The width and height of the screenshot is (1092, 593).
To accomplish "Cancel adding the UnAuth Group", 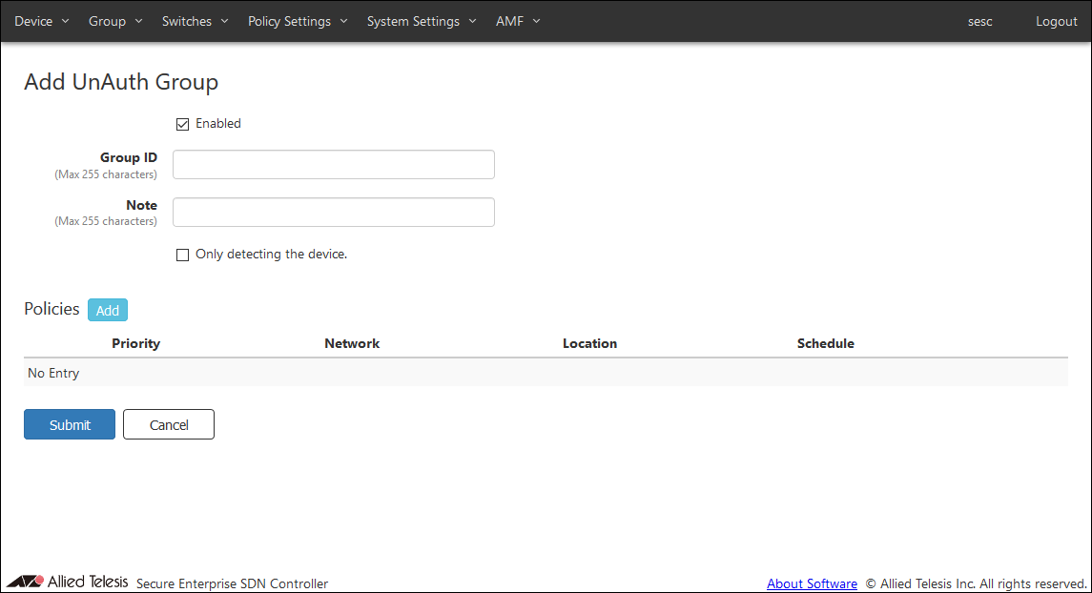I will coord(169,425).
